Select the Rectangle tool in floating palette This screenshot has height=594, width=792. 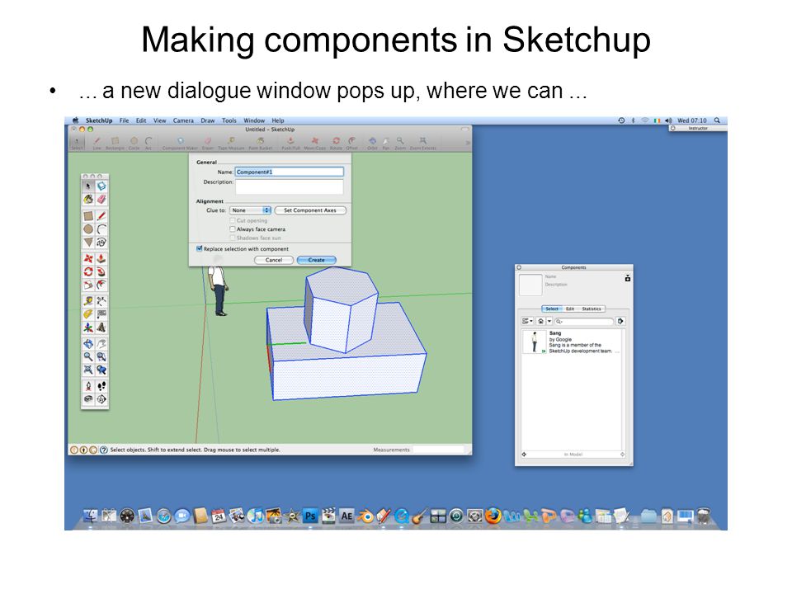coord(88,216)
